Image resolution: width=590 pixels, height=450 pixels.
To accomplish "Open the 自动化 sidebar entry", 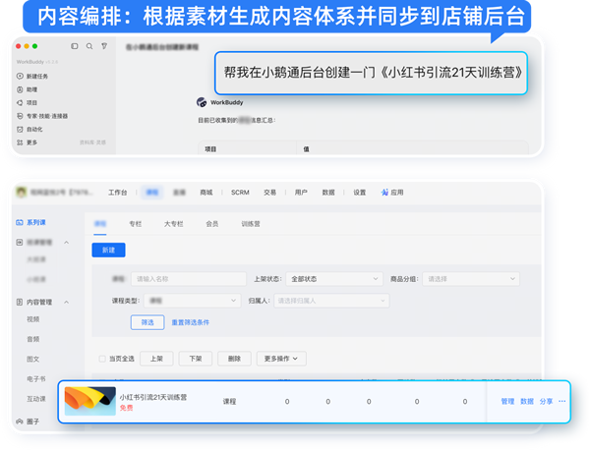I will tap(29, 130).
